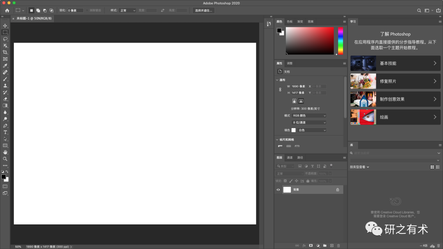This screenshot has height=249, width=443.
Task: Open the 模式 RGB 颜色 dropdown
Action: click(309, 115)
